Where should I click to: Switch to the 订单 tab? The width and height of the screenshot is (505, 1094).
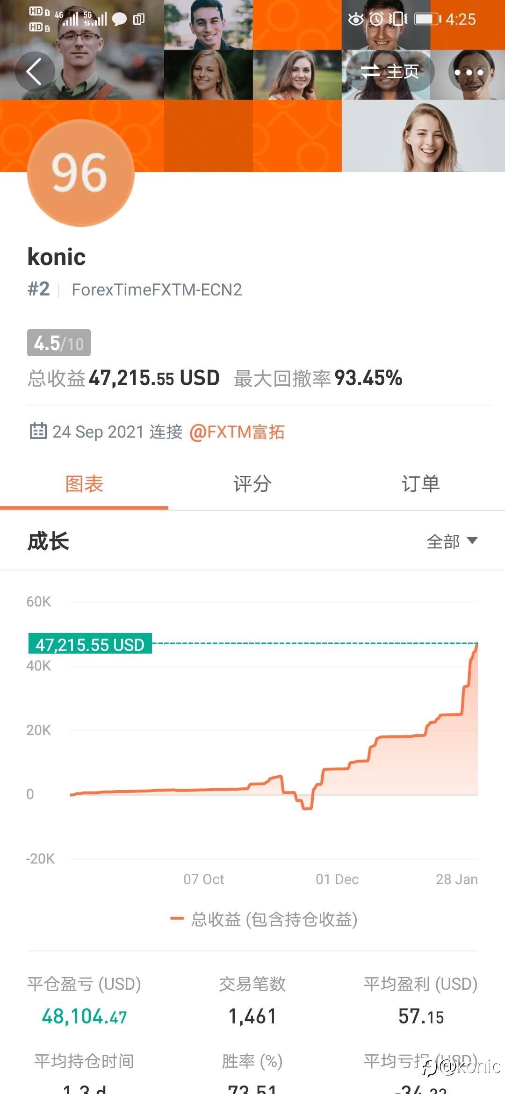[x=420, y=484]
